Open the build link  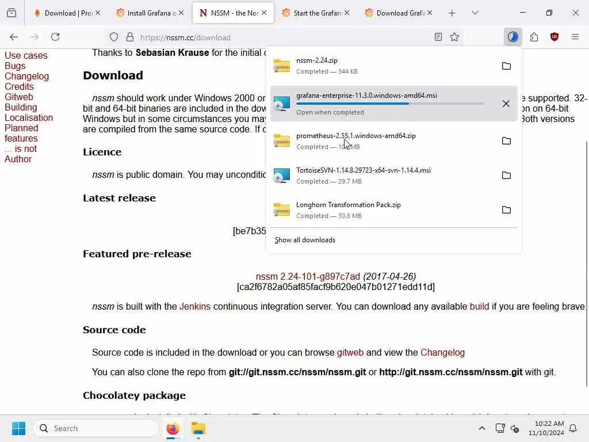pyautogui.click(x=479, y=307)
